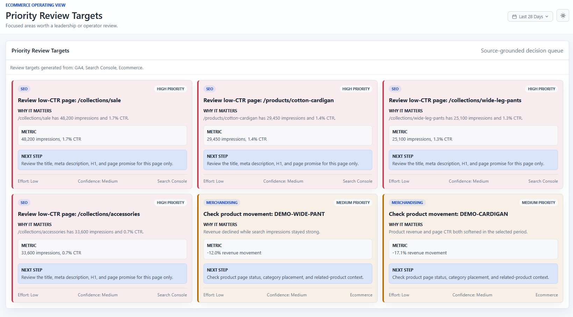Open the /collections/accessories review card title
The image size is (573, 317).
pos(79,214)
